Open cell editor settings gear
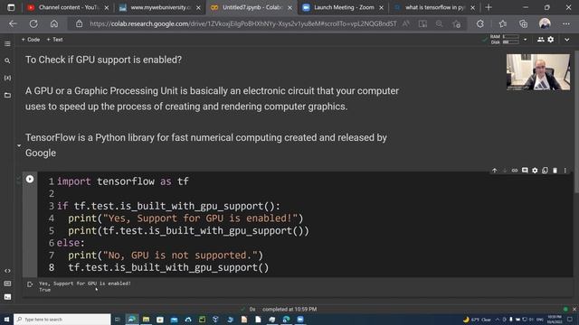The width and height of the screenshot is (579, 325). coord(535,171)
